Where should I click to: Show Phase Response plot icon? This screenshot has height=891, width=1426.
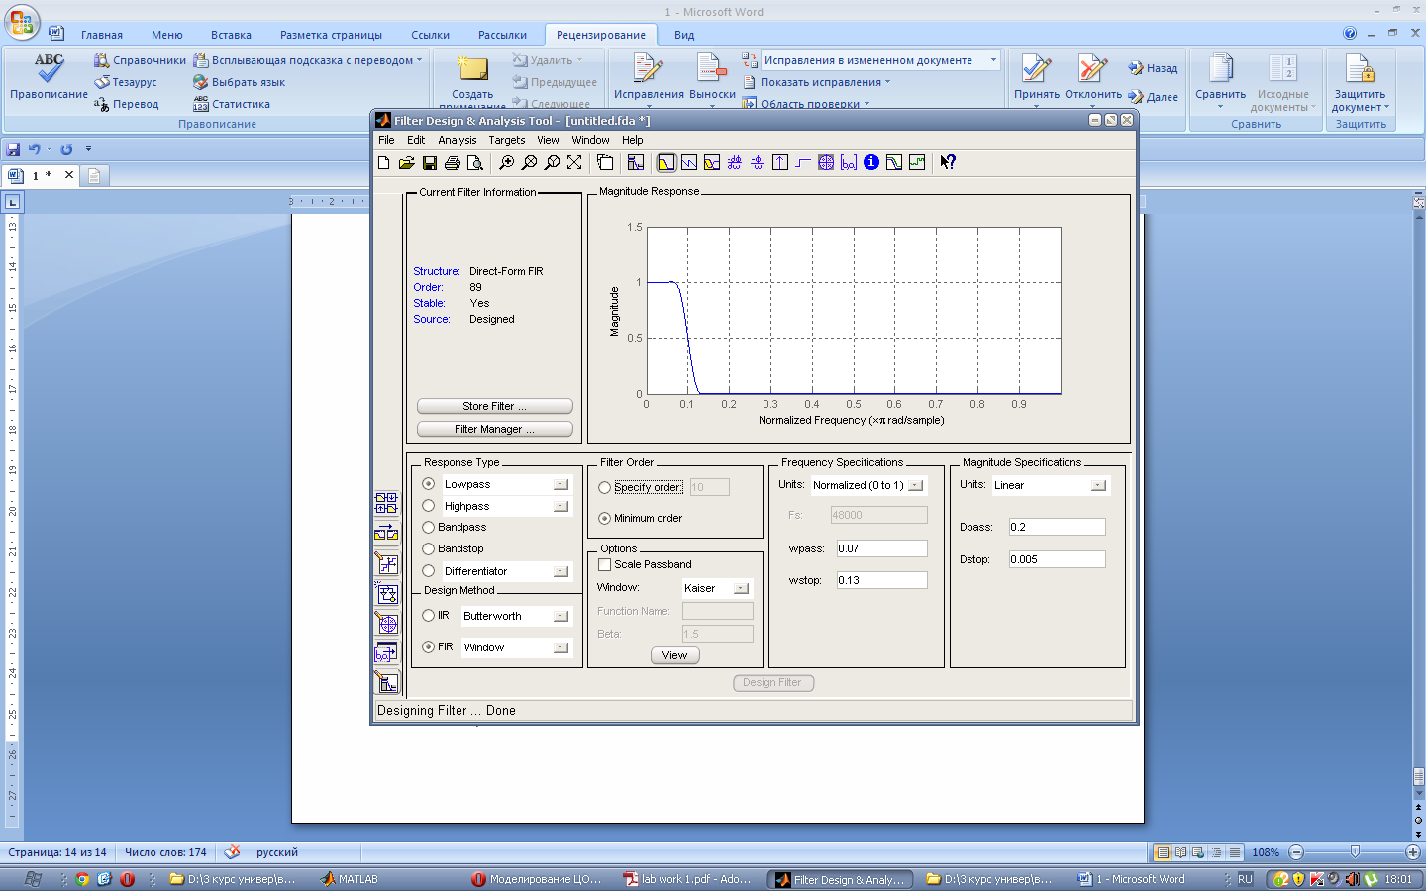point(689,163)
